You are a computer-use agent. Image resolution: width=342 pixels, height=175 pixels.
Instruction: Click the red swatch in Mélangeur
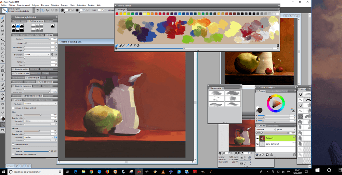pyautogui.click(x=117, y=14)
